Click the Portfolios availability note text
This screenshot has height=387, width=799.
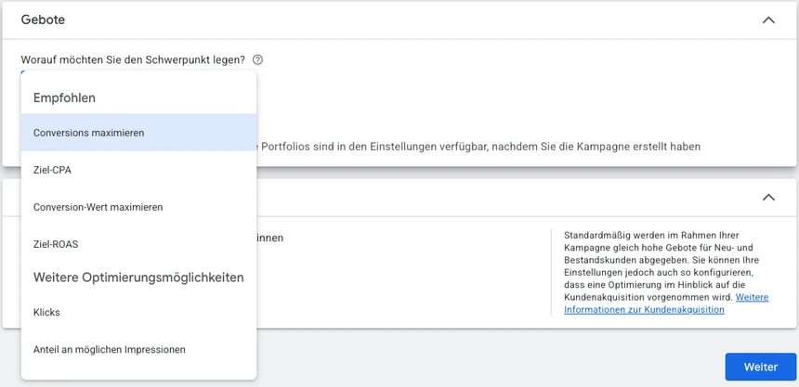point(479,147)
